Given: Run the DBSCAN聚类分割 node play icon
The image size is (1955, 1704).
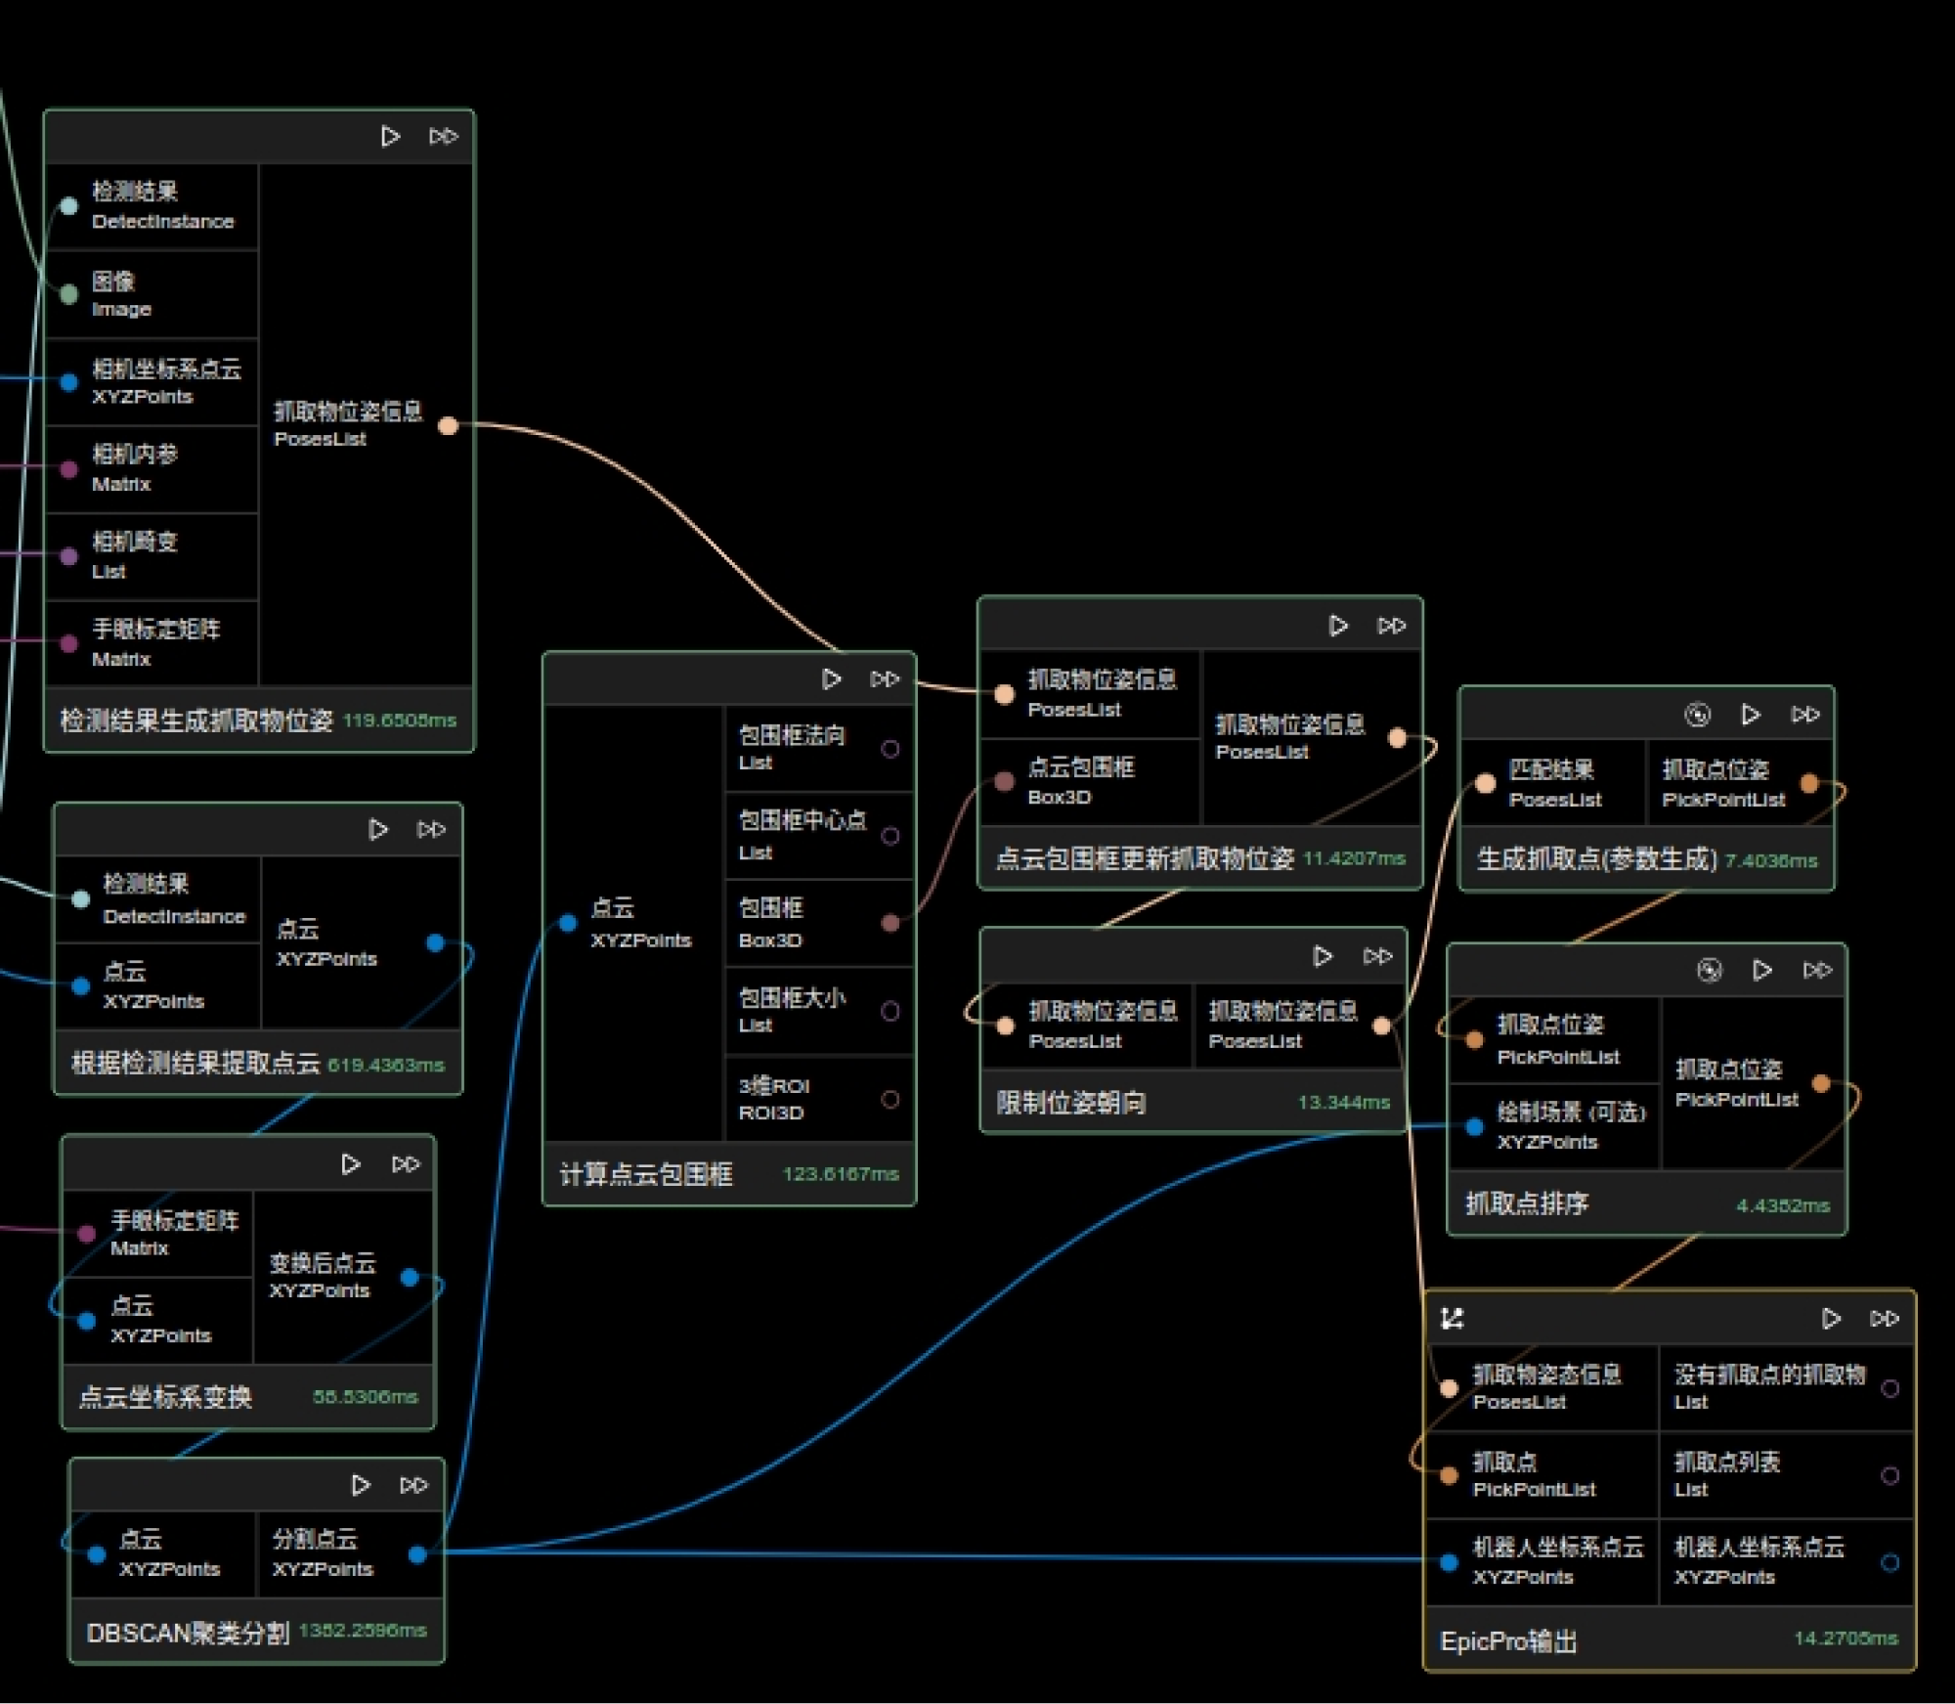Looking at the screenshot, I should (x=361, y=1485).
